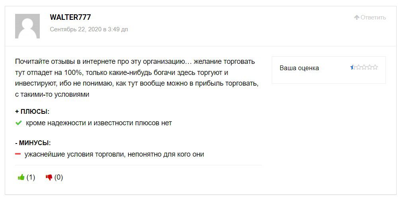The width and height of the screenshot is (405, 201).
Task: Click the first rating star
Action: 352,67
